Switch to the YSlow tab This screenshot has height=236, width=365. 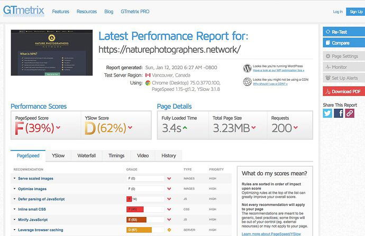[x=58, y=156]
